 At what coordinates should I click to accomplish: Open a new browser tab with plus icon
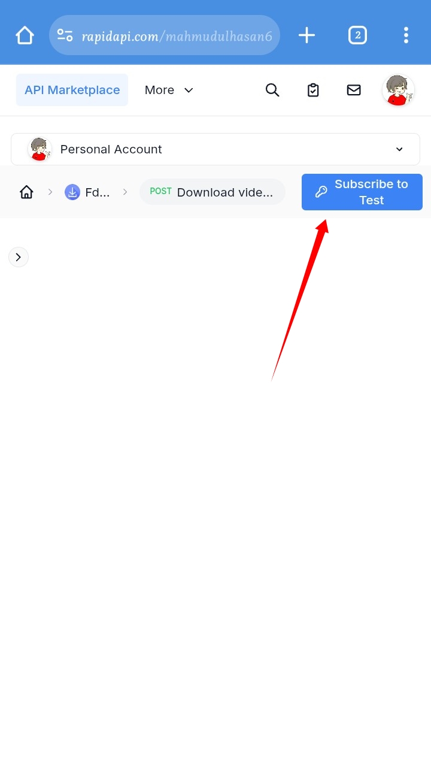(x=306, y=35)
